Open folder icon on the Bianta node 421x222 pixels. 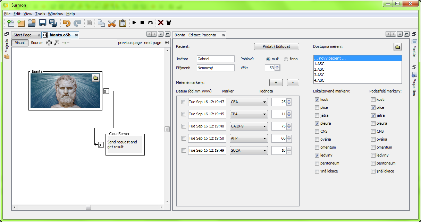[96, 78]
